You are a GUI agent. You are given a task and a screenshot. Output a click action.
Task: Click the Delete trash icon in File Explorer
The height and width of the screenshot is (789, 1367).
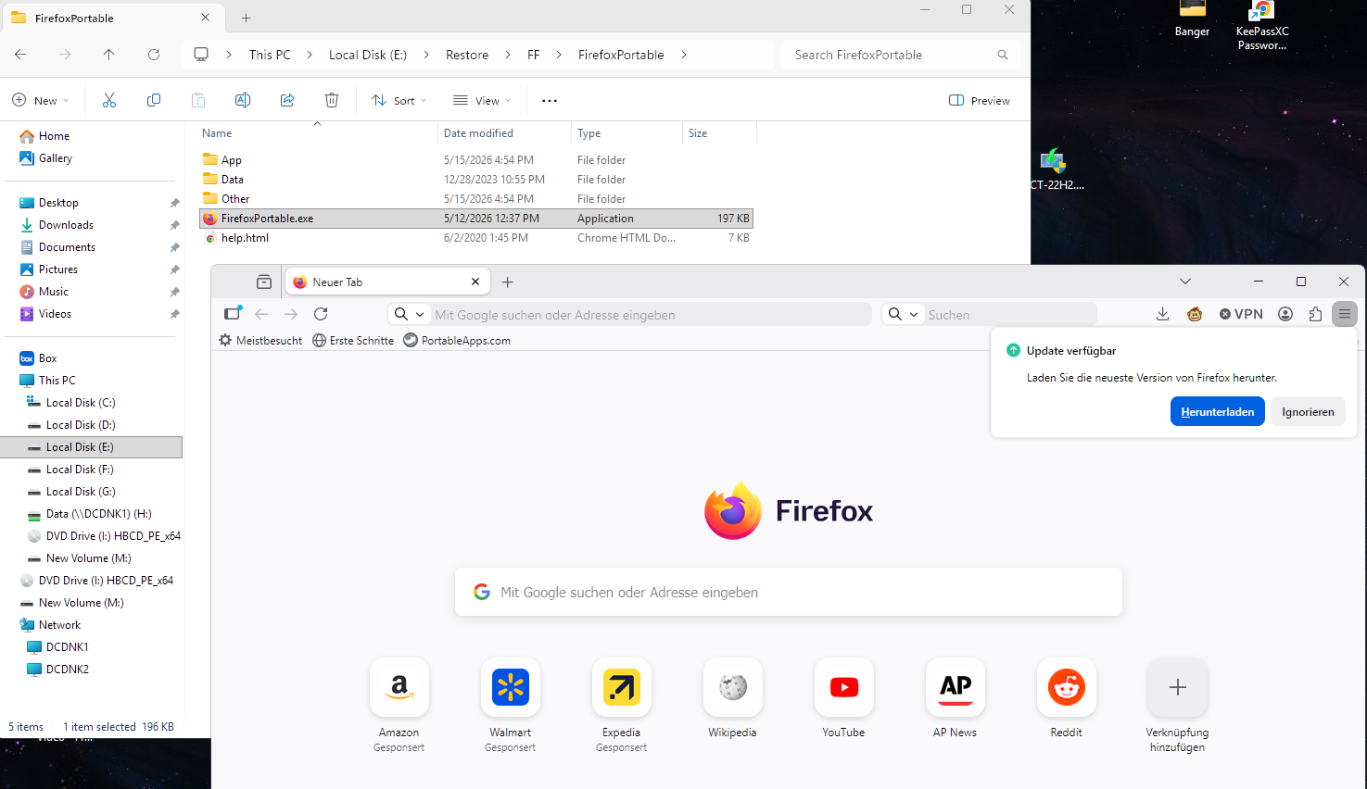tap(332, 100)
